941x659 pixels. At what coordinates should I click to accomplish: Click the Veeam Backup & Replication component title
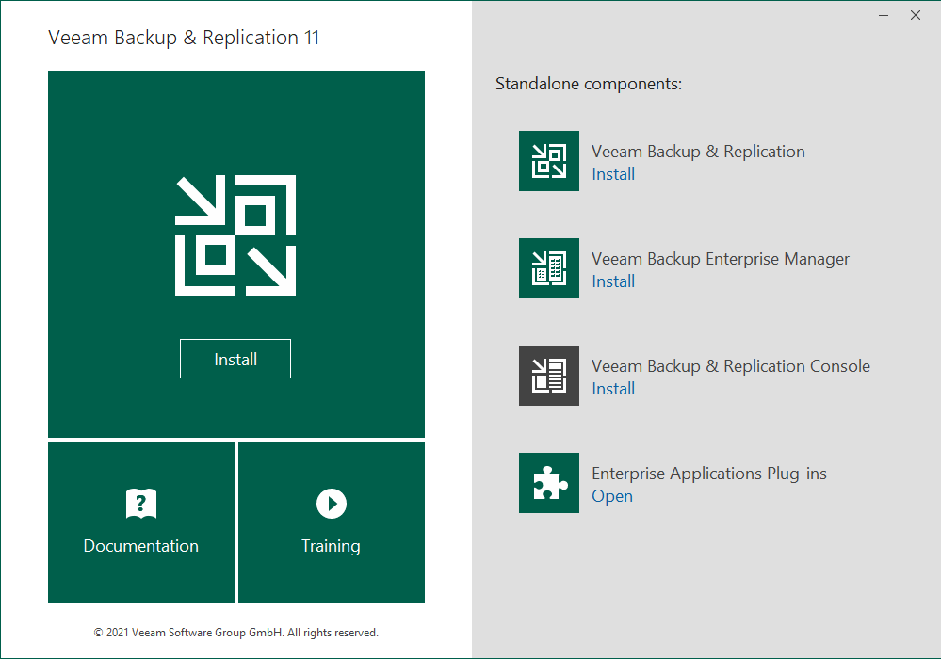click(698, 152)
